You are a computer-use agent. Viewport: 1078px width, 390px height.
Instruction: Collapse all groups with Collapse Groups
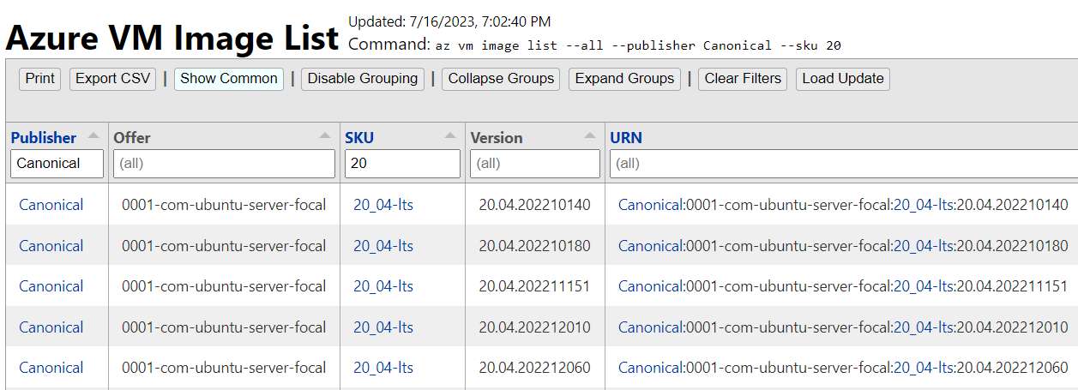pos(501,79)
